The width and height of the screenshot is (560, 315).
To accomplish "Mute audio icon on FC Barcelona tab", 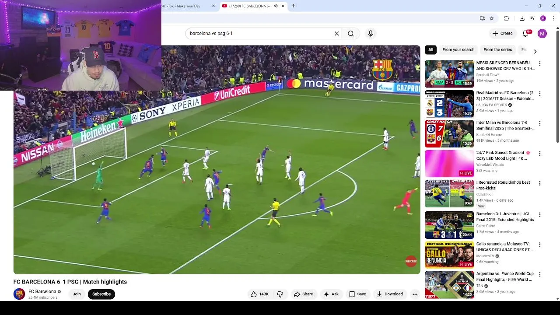I will (x=276, y=6).
